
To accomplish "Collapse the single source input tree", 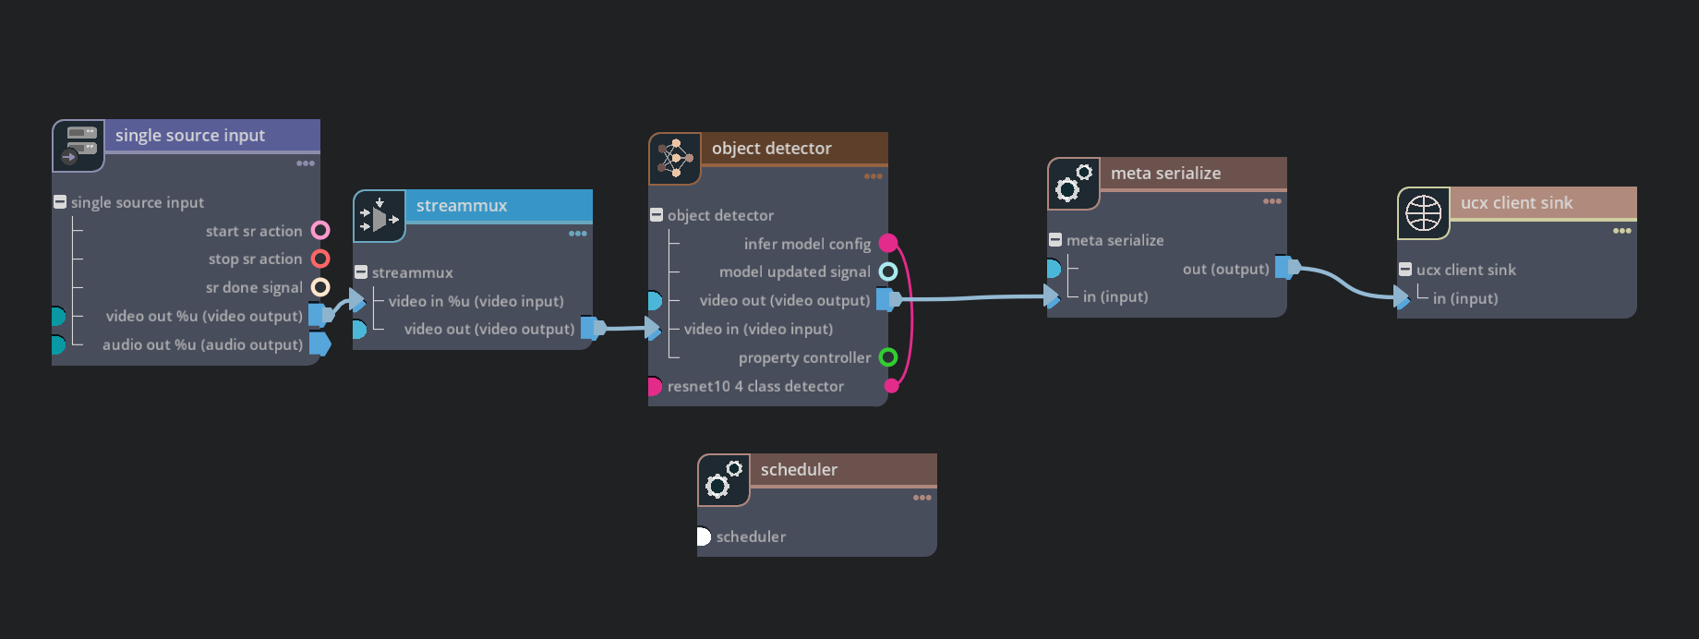I will (60, 201).
